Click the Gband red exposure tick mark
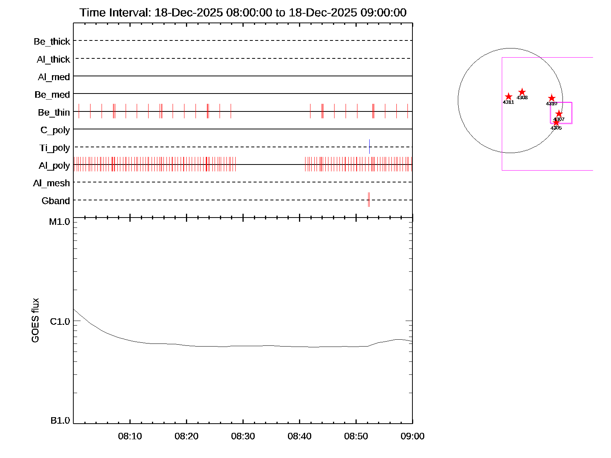This screenshot has width=611, height=458. tap(369, 200)
